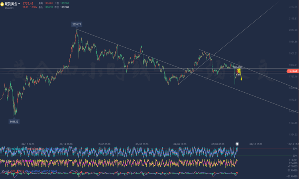
Task: Close the KDJ indicator panel
Action: [x=3, y=161]
